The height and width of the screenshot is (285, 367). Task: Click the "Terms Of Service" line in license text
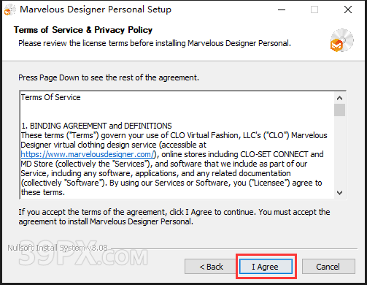[50, 97]
